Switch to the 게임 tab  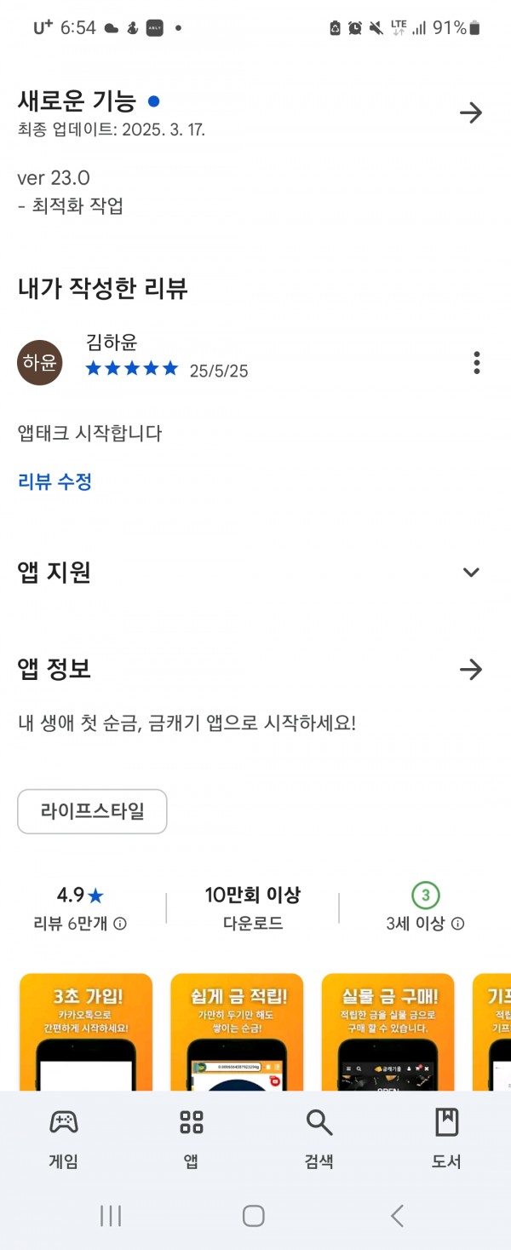64,1138
